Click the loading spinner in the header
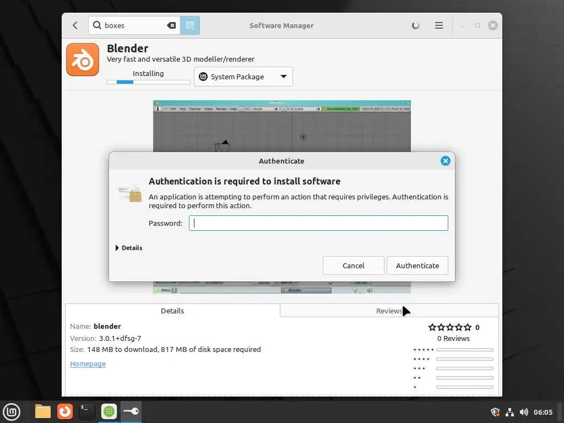 [415, 25]
